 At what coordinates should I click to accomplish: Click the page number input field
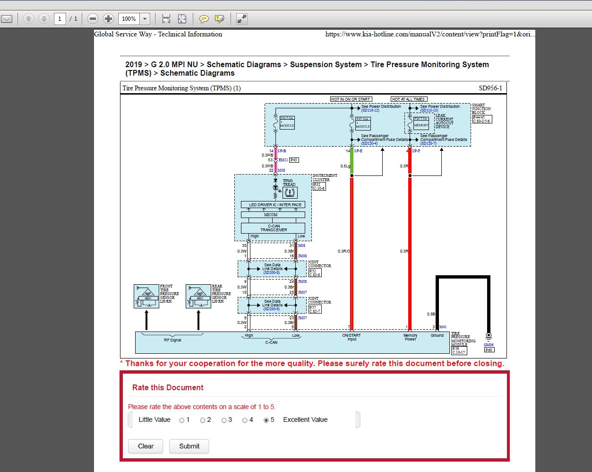tap(60, 19)
